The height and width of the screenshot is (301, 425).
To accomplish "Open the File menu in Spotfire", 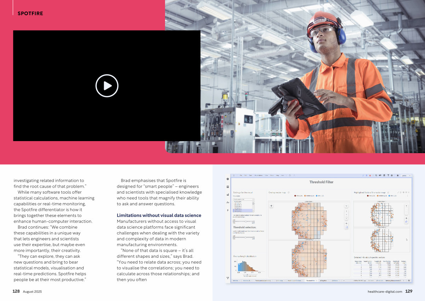I will [x=241, y=175].
